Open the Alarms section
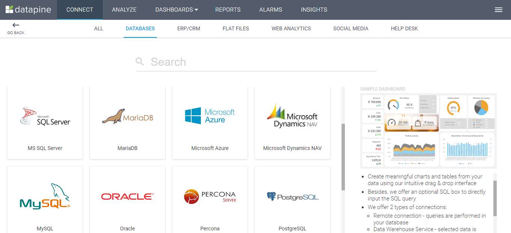The width and height of the screenshot is (511, 233). (271, 10)
